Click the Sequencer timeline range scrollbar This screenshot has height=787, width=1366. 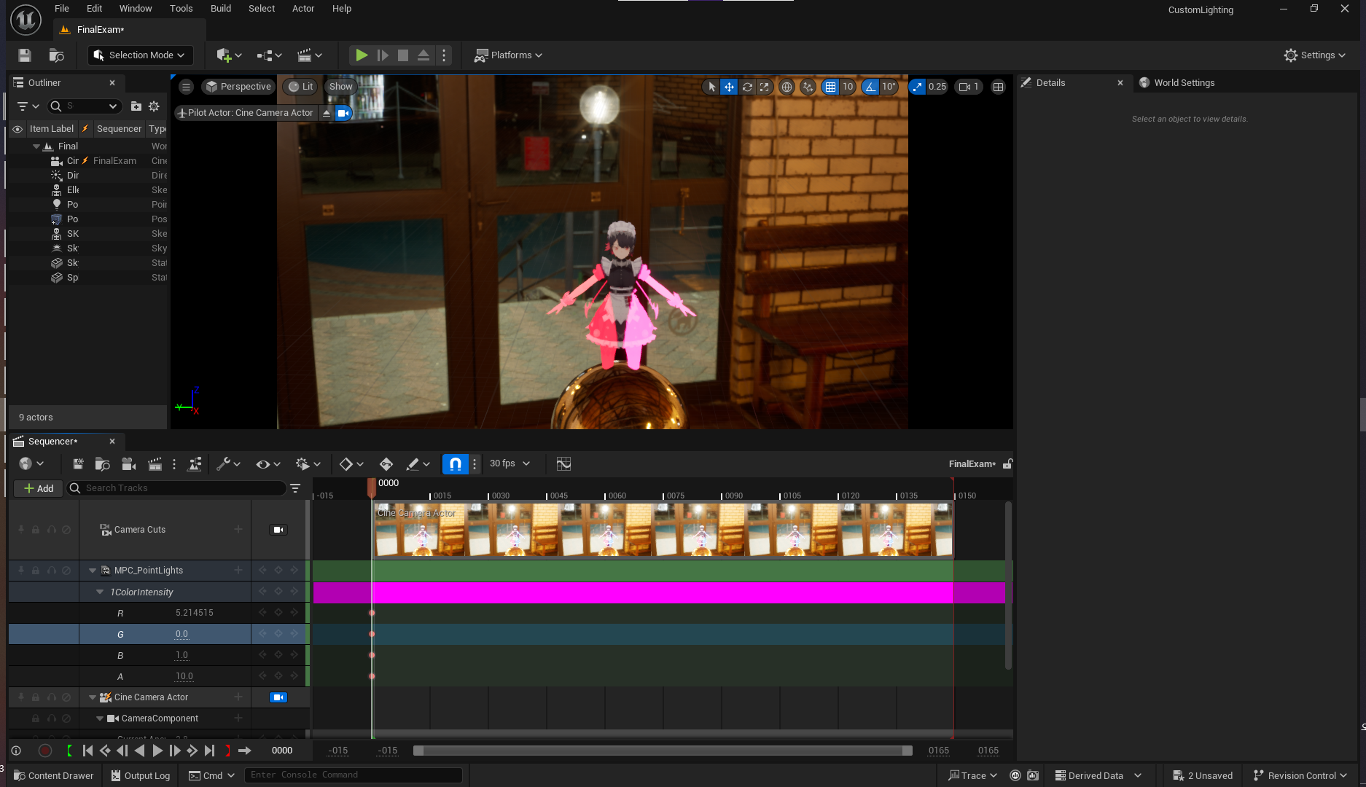(663, 751)
